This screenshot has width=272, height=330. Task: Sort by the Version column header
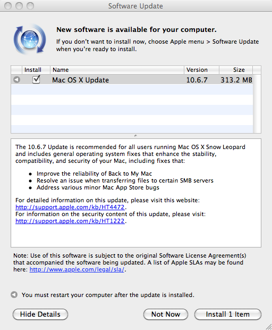coord(202,70)
